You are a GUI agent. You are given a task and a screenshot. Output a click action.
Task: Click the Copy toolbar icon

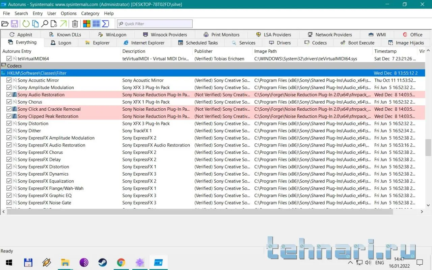pyautogui.click(x=35, y=24)
